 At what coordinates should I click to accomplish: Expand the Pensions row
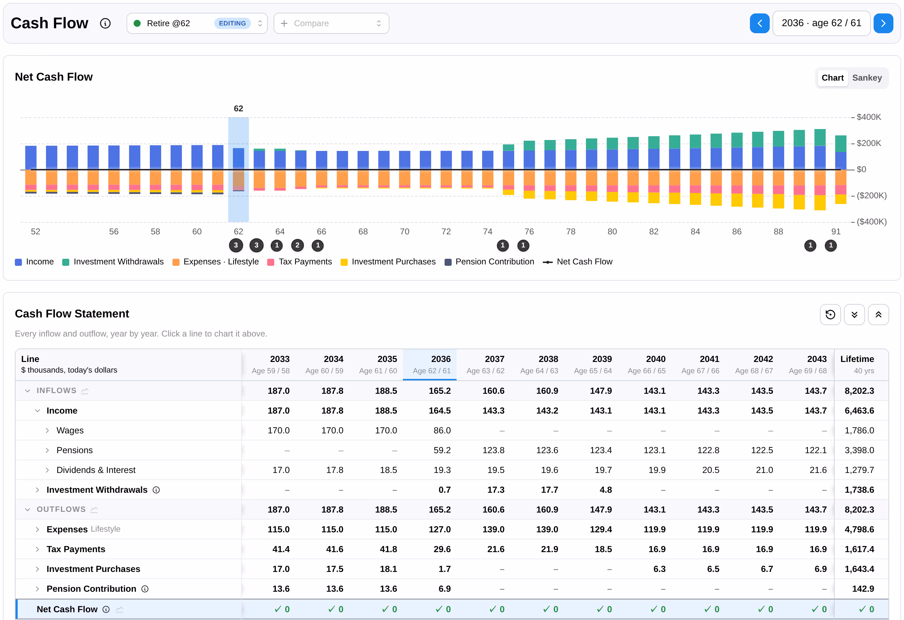[47, 450]
